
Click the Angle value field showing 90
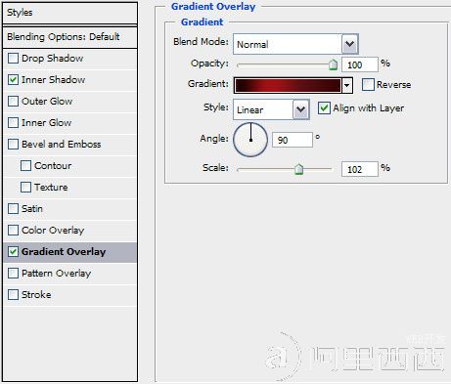pyautogui.click(x=293, y=140)
